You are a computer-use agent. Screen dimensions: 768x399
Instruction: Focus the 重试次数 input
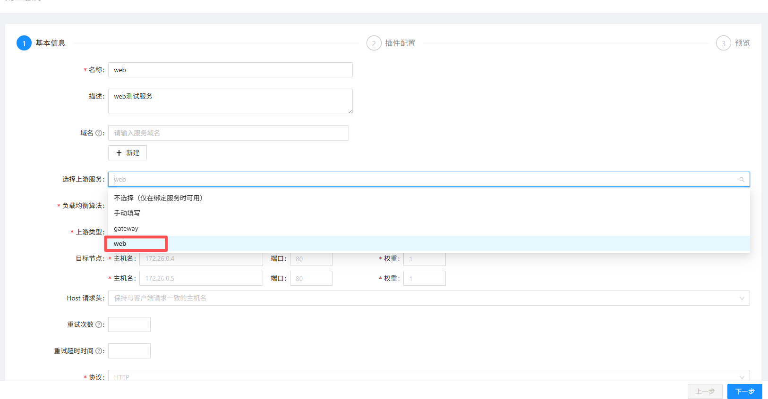[129, 324]
